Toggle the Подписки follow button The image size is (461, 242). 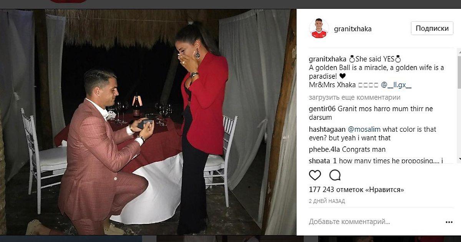tap(432, 28)
